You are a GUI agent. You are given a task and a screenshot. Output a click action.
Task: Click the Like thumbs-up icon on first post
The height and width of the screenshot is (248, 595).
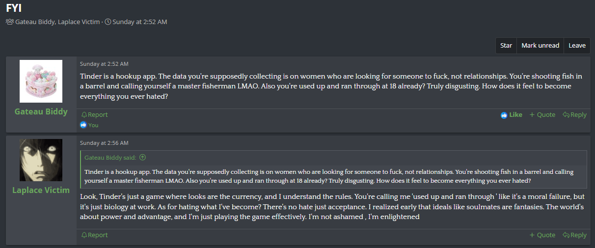[x=504, y=115]
